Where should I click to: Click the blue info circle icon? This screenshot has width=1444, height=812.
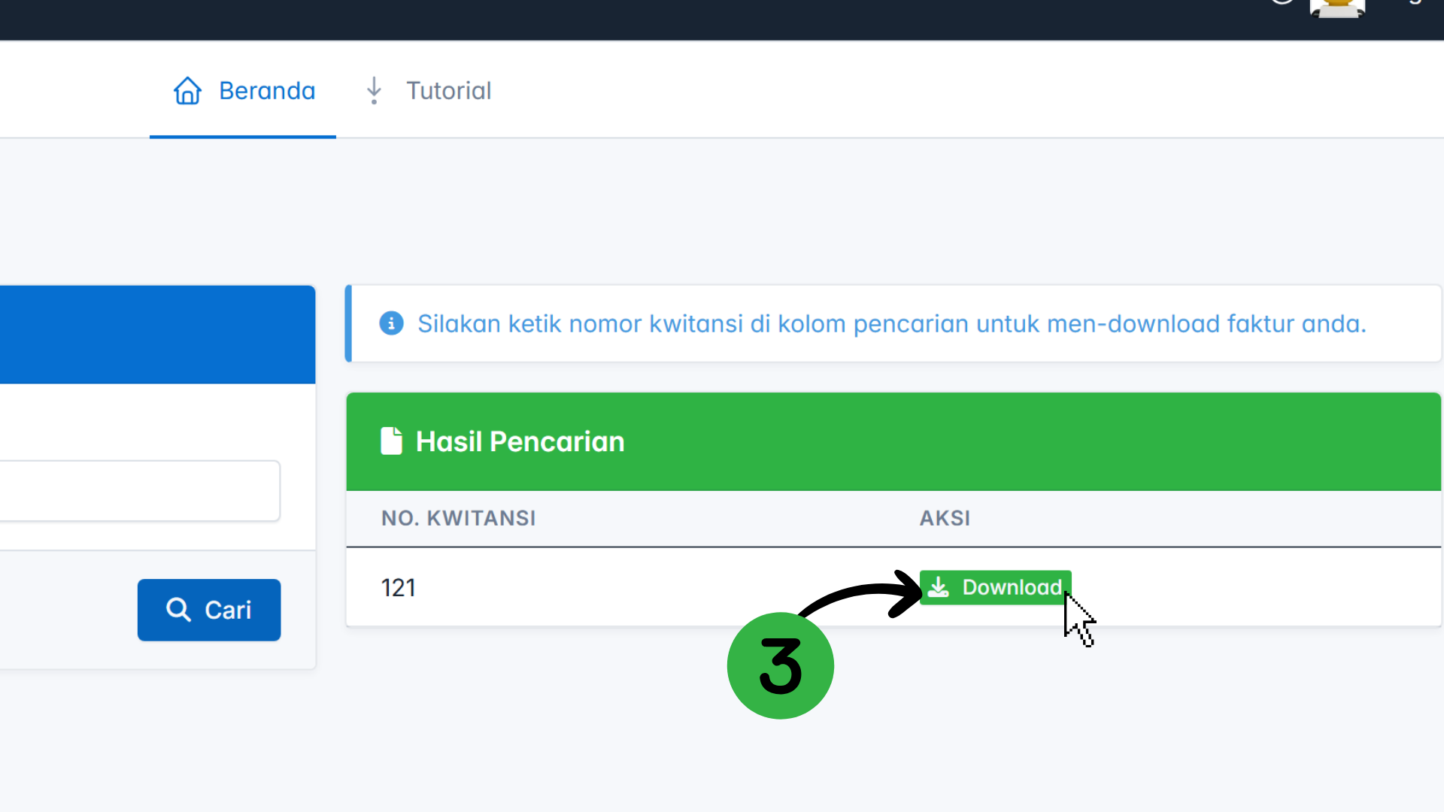click(x=391, y=323)
